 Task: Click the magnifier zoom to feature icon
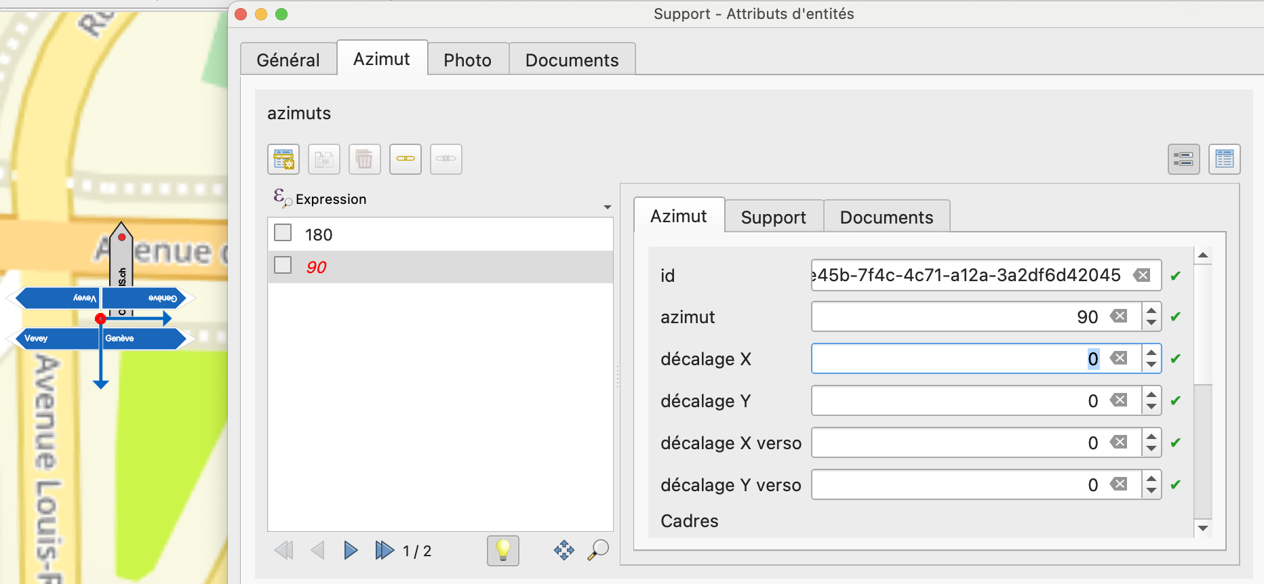click(597, 550)
